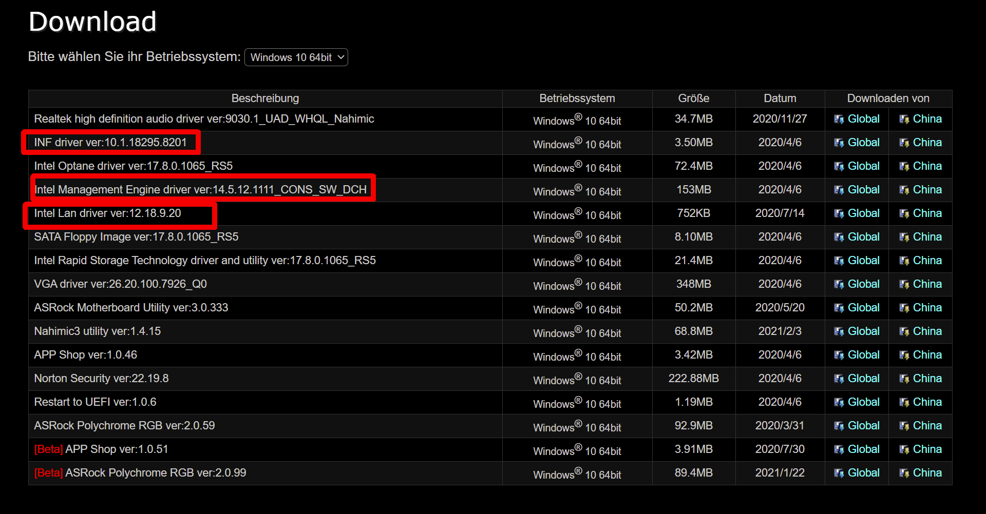Image resolution: width=986 pixels, height=514 pixels.
Task: Select the INF driver ver:10.1.18295.8201 text
Action: [x=110, y=143]
